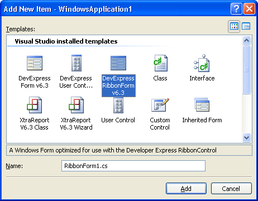Click the 'Custom Control' label text
258x201 pixels.
click(160, 124)
